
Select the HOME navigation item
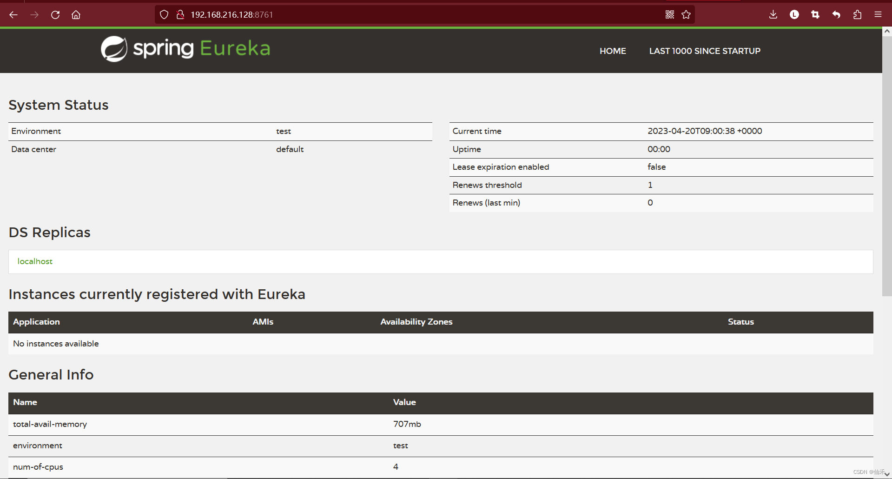click(x=613, y=51)
